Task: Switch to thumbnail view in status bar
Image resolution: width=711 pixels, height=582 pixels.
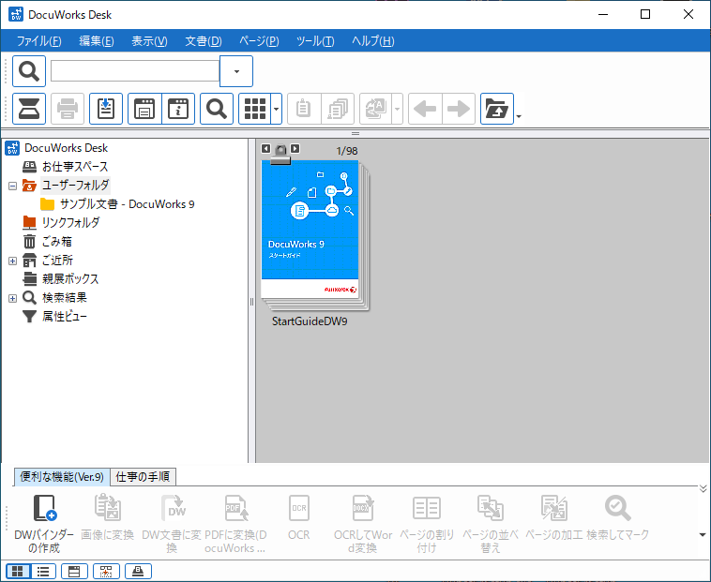Action: click(18, 571)
